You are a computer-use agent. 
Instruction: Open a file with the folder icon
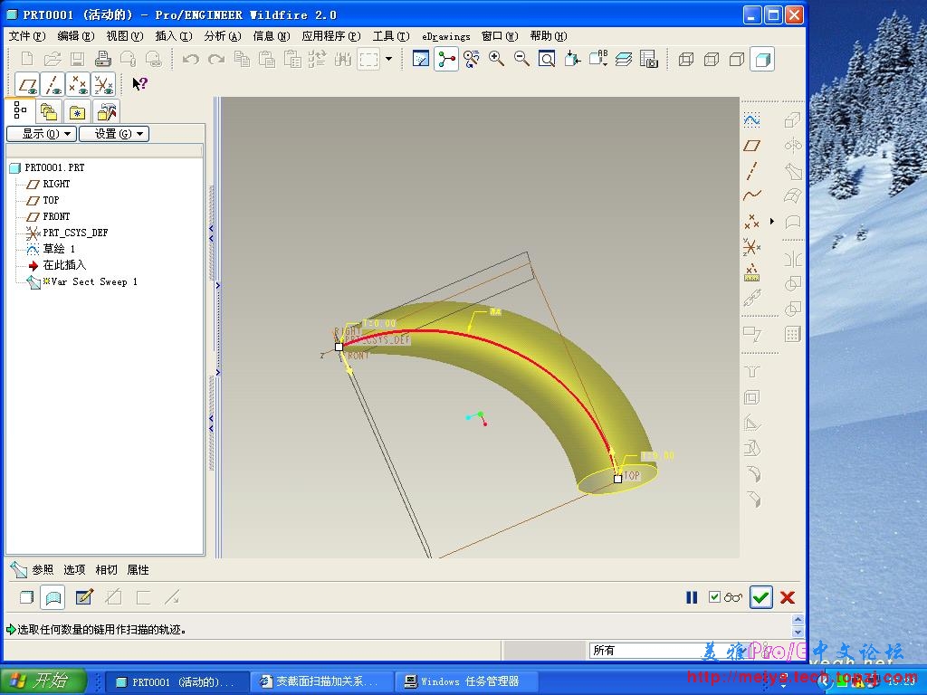click(53, 59)
